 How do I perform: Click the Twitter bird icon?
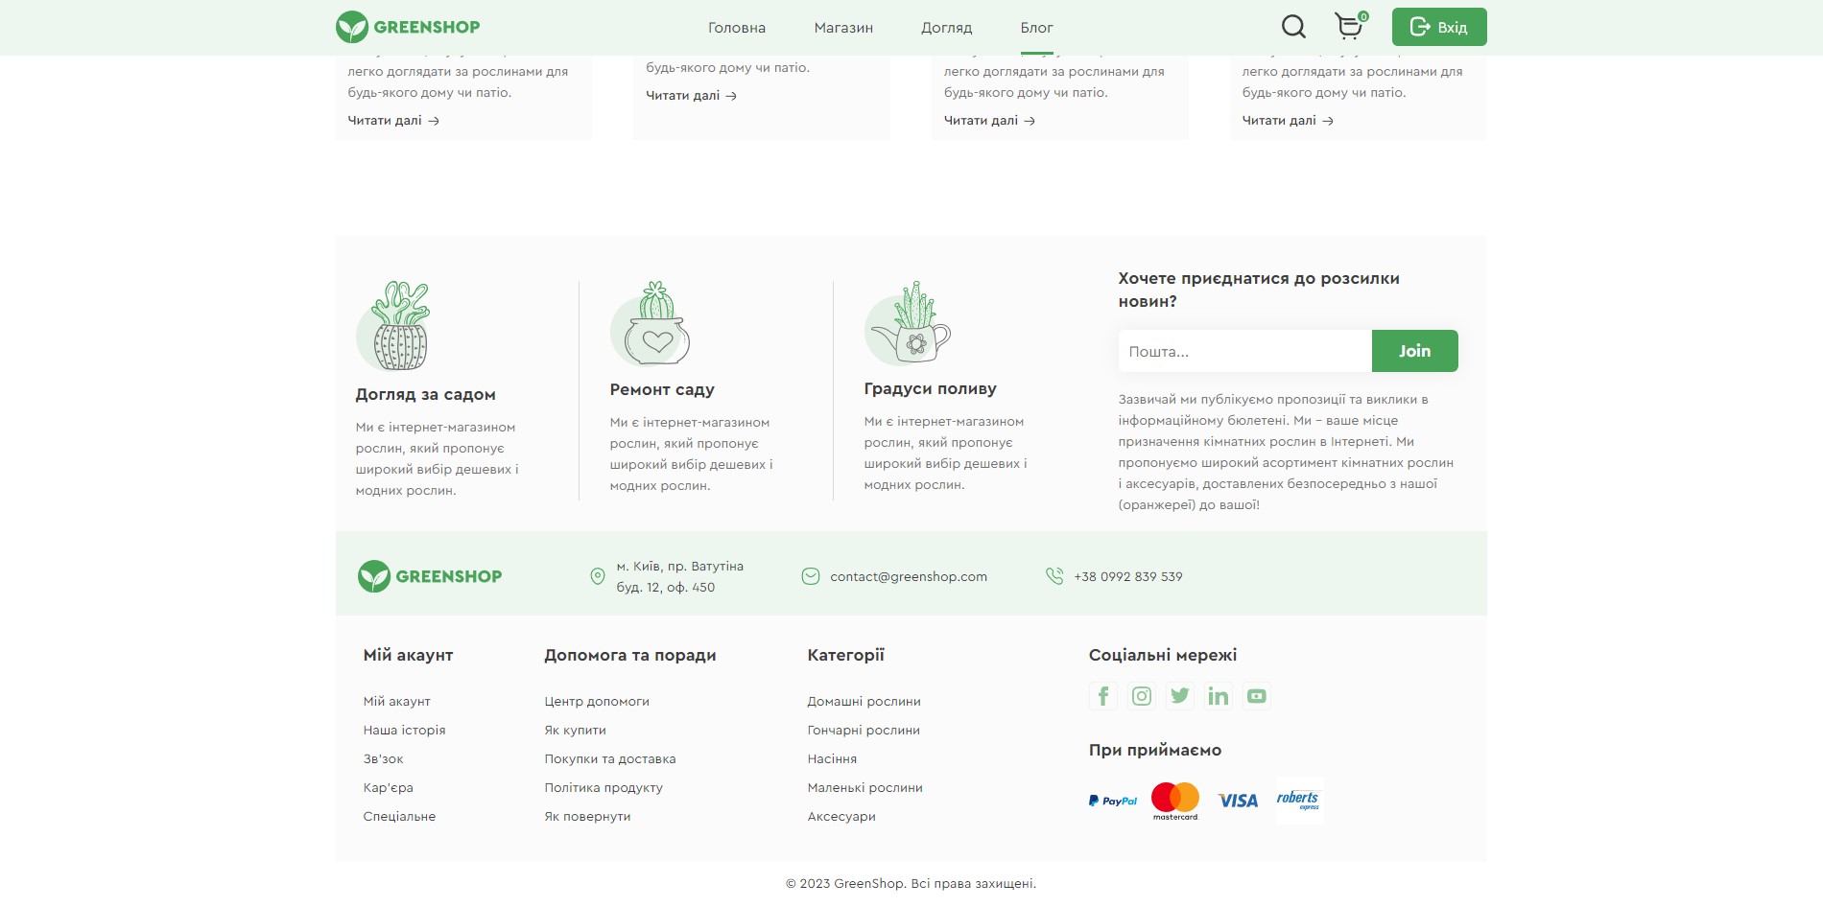point(1180,696)
